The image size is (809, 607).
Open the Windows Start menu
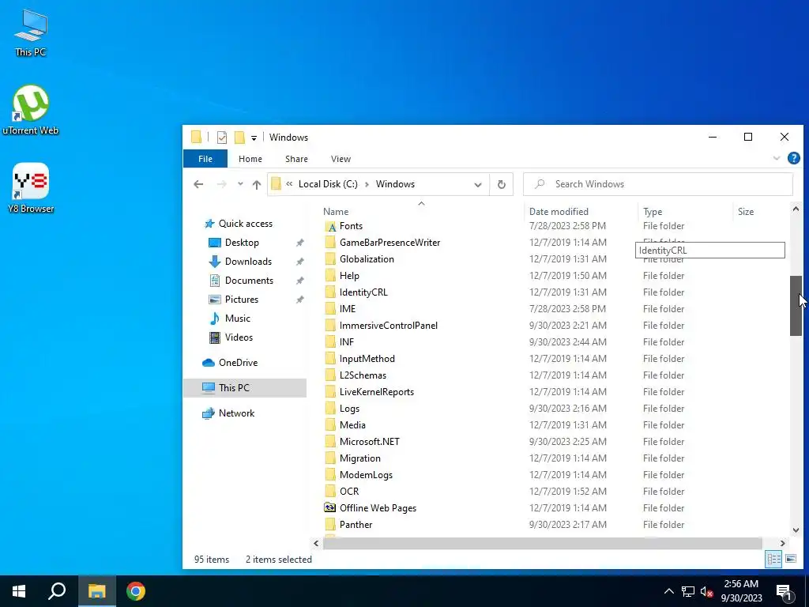pyautogui.click(x=19, y=591)
